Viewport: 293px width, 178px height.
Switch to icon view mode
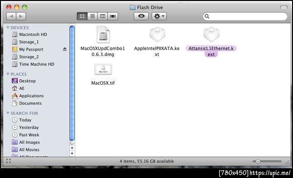pyautogui.click(x=82, y=17)
